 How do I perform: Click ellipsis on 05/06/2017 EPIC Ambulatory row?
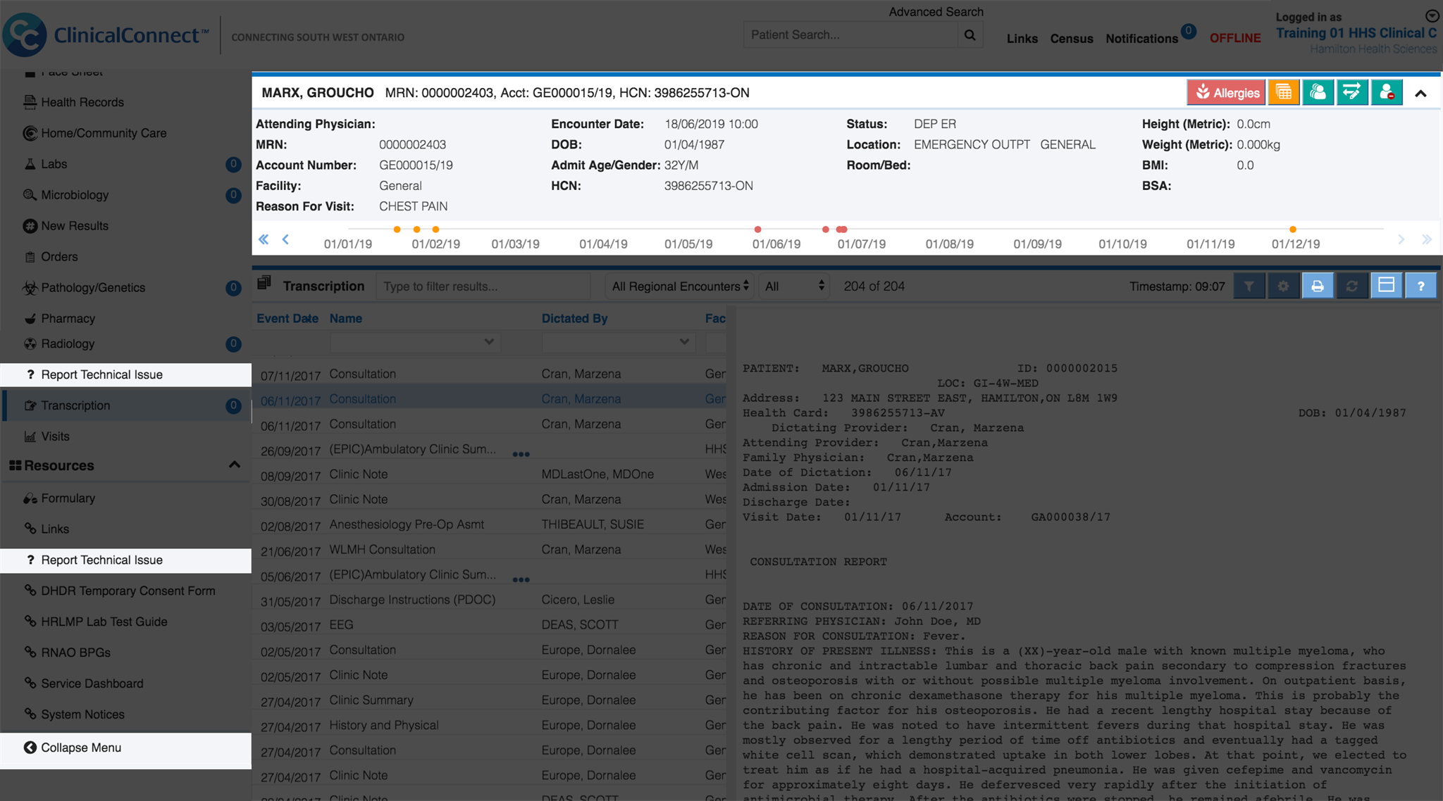pos(521,579)
